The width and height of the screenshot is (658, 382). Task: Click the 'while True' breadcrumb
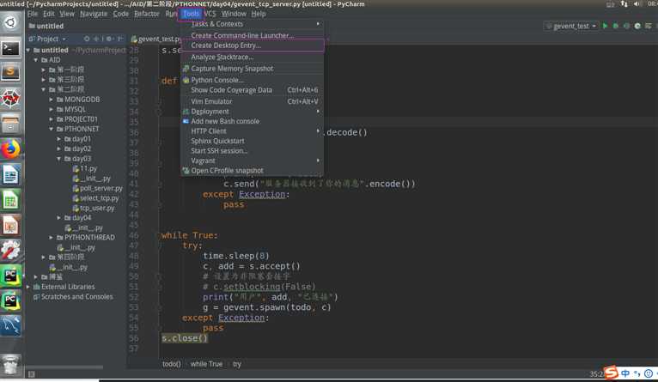click(x=206, y=364)
